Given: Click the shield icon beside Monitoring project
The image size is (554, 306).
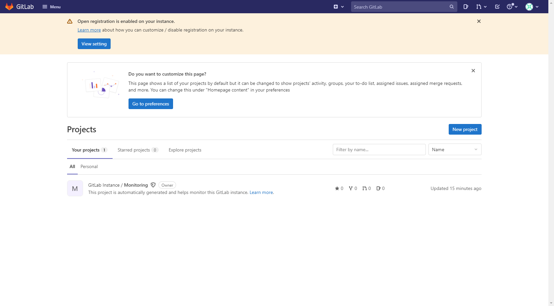Looking at the screenshot, I should click(153, 185).
